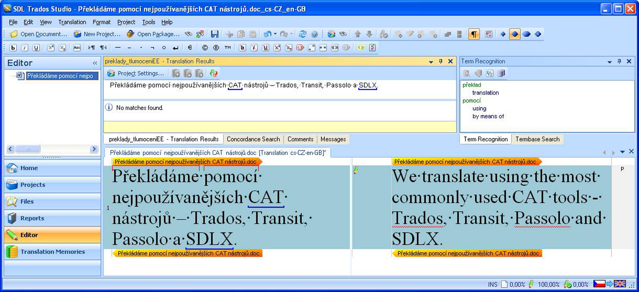Image resolution: width=639 pixels, height=292 pixels.
Task: Click the subscript x₂ icon
Action: point(62,47)
